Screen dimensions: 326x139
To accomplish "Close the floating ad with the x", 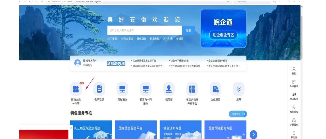I will click(x=71, y=128).
